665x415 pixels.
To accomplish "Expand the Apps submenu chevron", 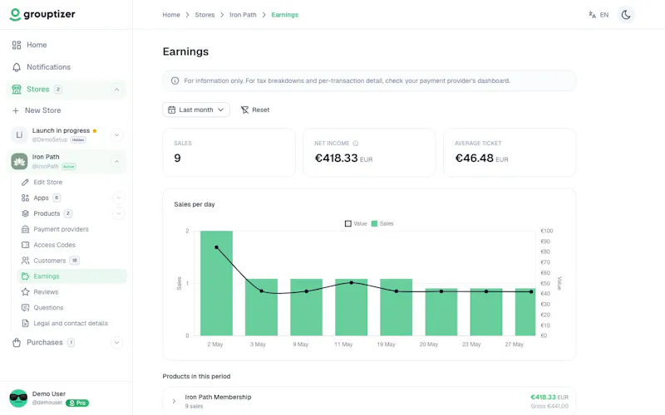I will tap(119, 198).
